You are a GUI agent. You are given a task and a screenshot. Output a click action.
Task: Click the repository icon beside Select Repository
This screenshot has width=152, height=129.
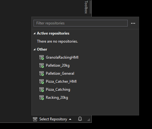(x=35, y=119)
